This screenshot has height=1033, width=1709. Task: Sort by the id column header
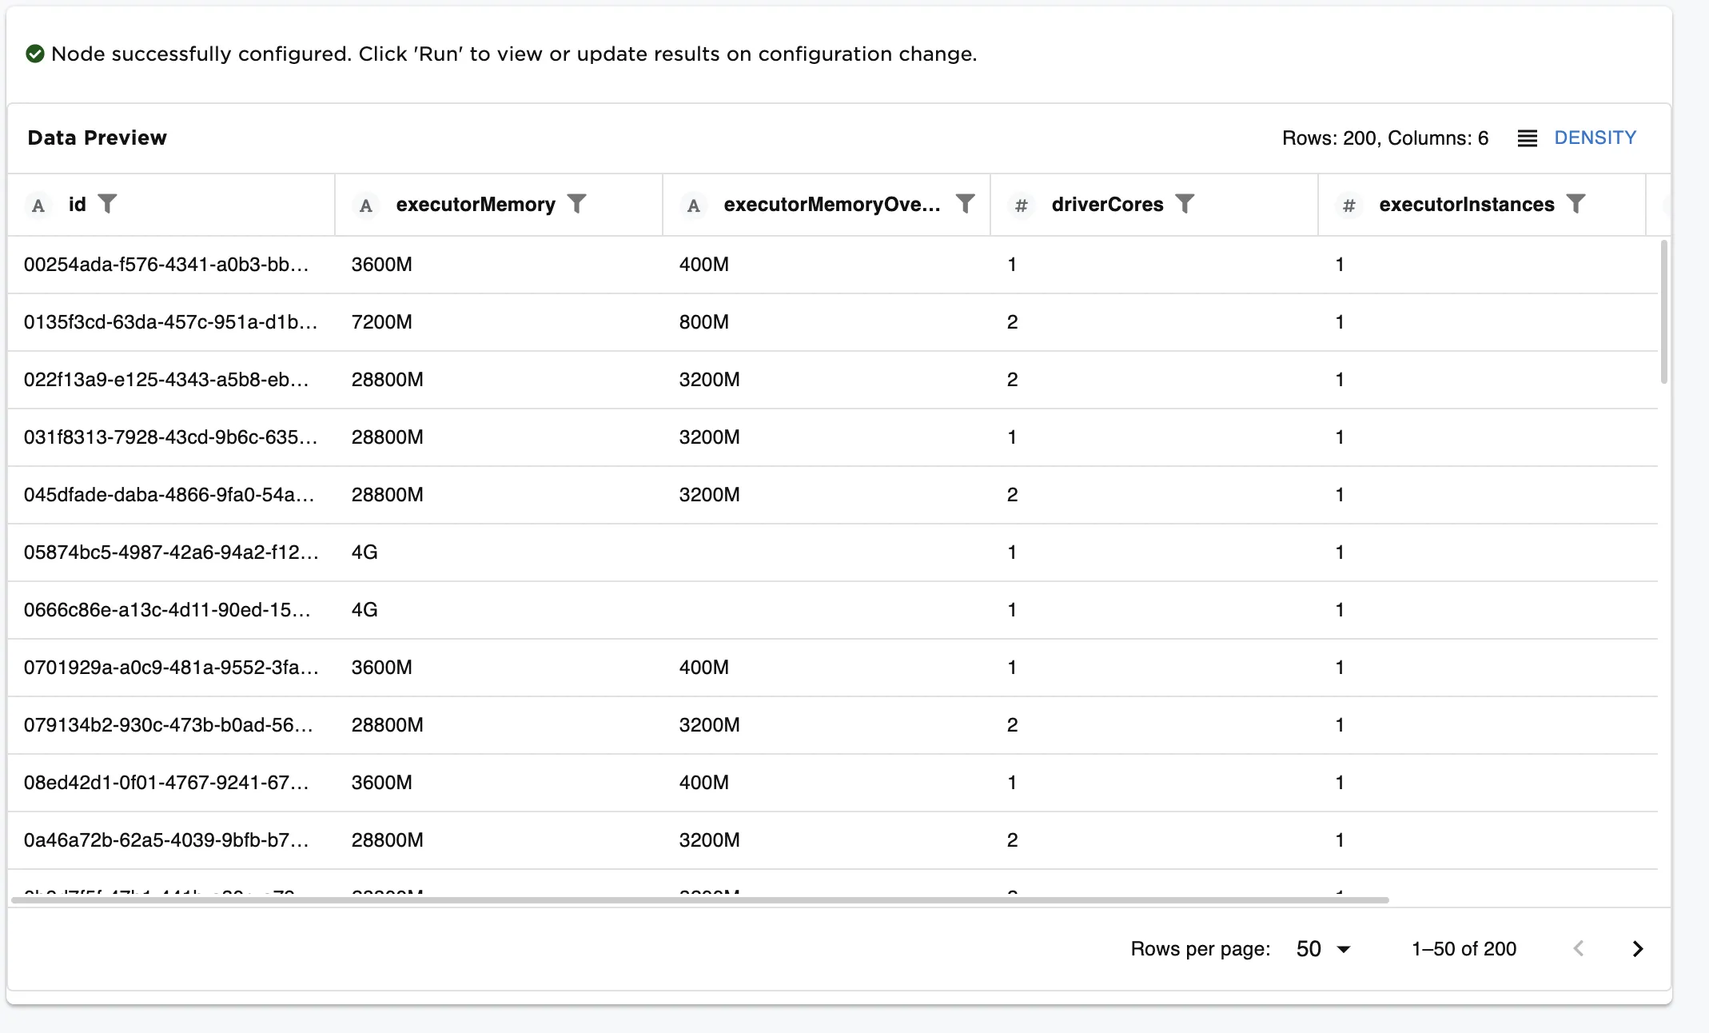[77, 205]
